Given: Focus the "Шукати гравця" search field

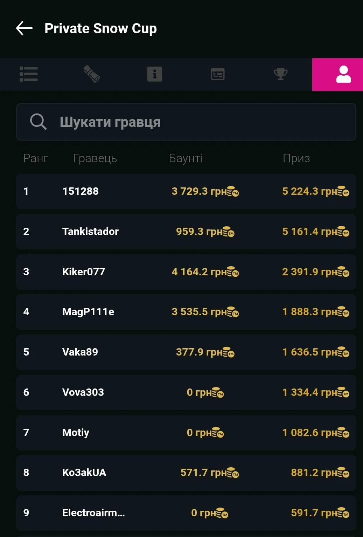Looking at the screenshot, I should 196,122.
